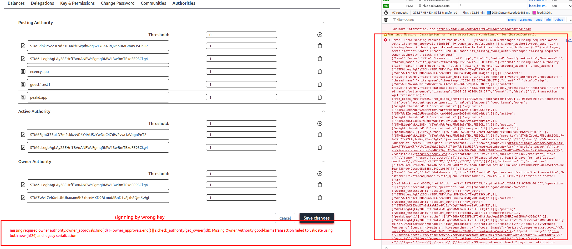Delete the ecency.app posting authority

point(320,71)
